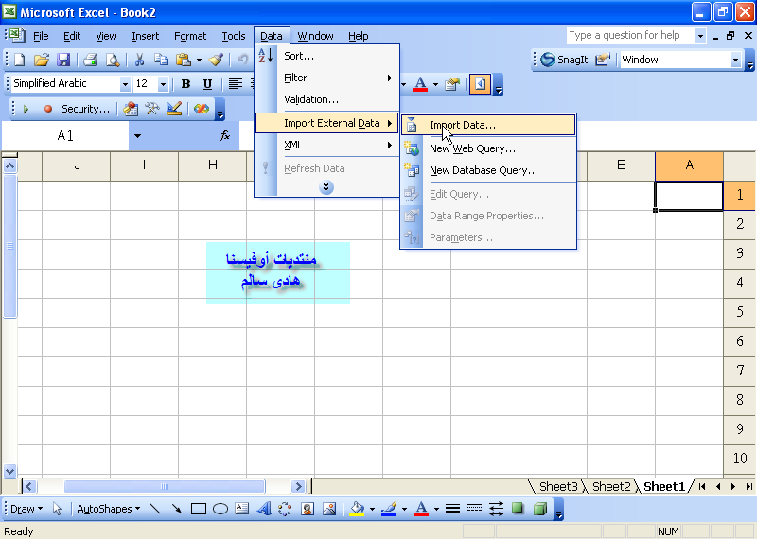Select Validation menu entry

pyautogui.click(x=327, y=99)
